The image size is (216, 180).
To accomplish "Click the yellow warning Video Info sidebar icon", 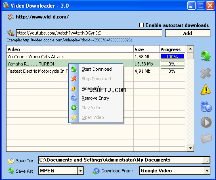I will coord(206,90).
